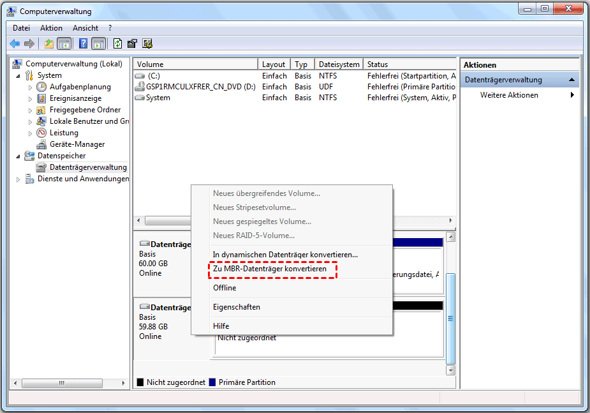Click the (C:) drive icon in volume list
Viewport: 590px width, 413px height.
pyautogui.click(x=140, y=76)
